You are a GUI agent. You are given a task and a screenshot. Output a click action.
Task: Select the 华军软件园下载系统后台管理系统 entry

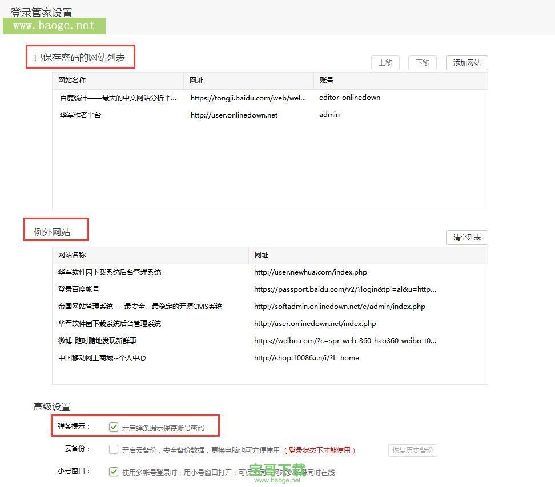(x=109, y=272)
